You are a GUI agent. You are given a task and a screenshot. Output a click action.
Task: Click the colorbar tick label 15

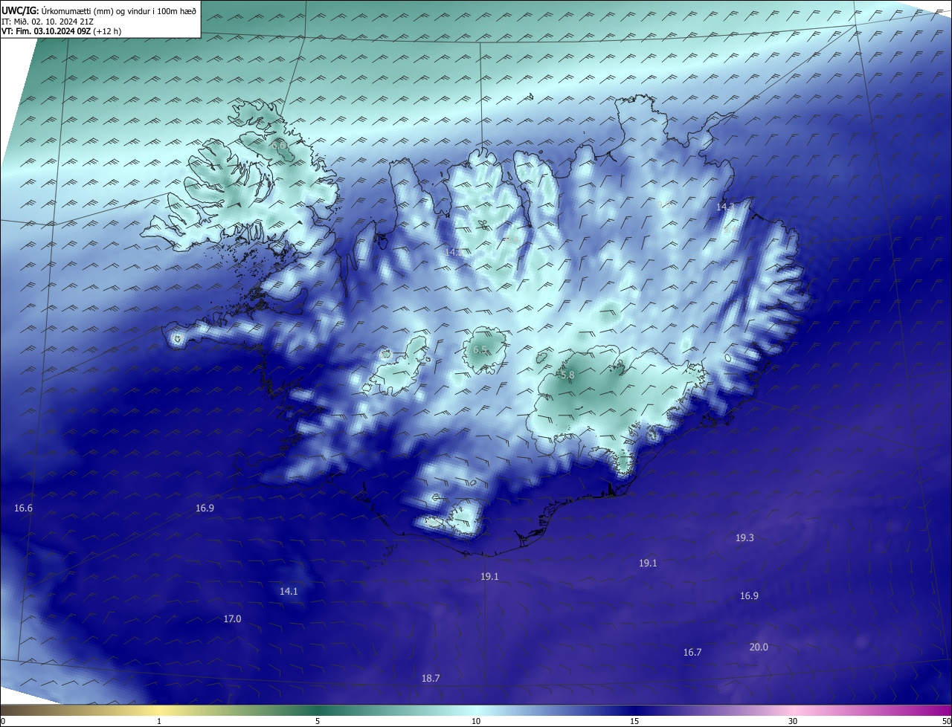pyautogui.click(x=634, y=721)
